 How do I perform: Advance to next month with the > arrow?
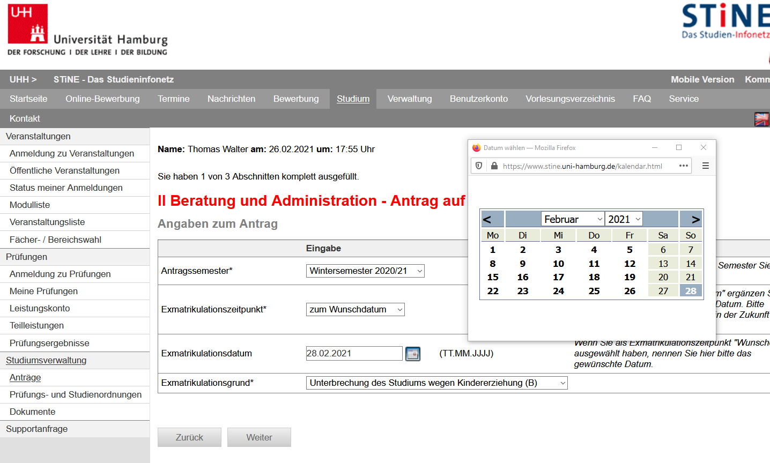[692, 219]
